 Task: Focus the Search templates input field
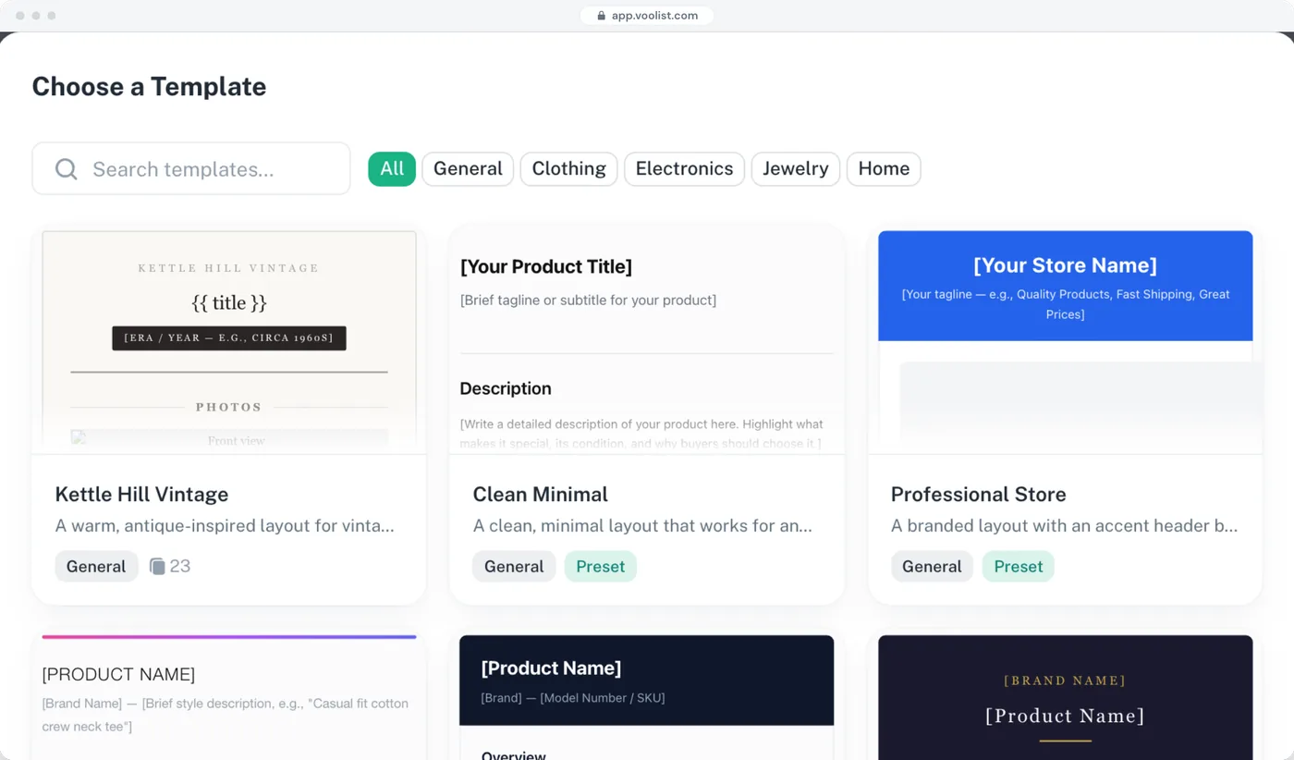(191, 168)
